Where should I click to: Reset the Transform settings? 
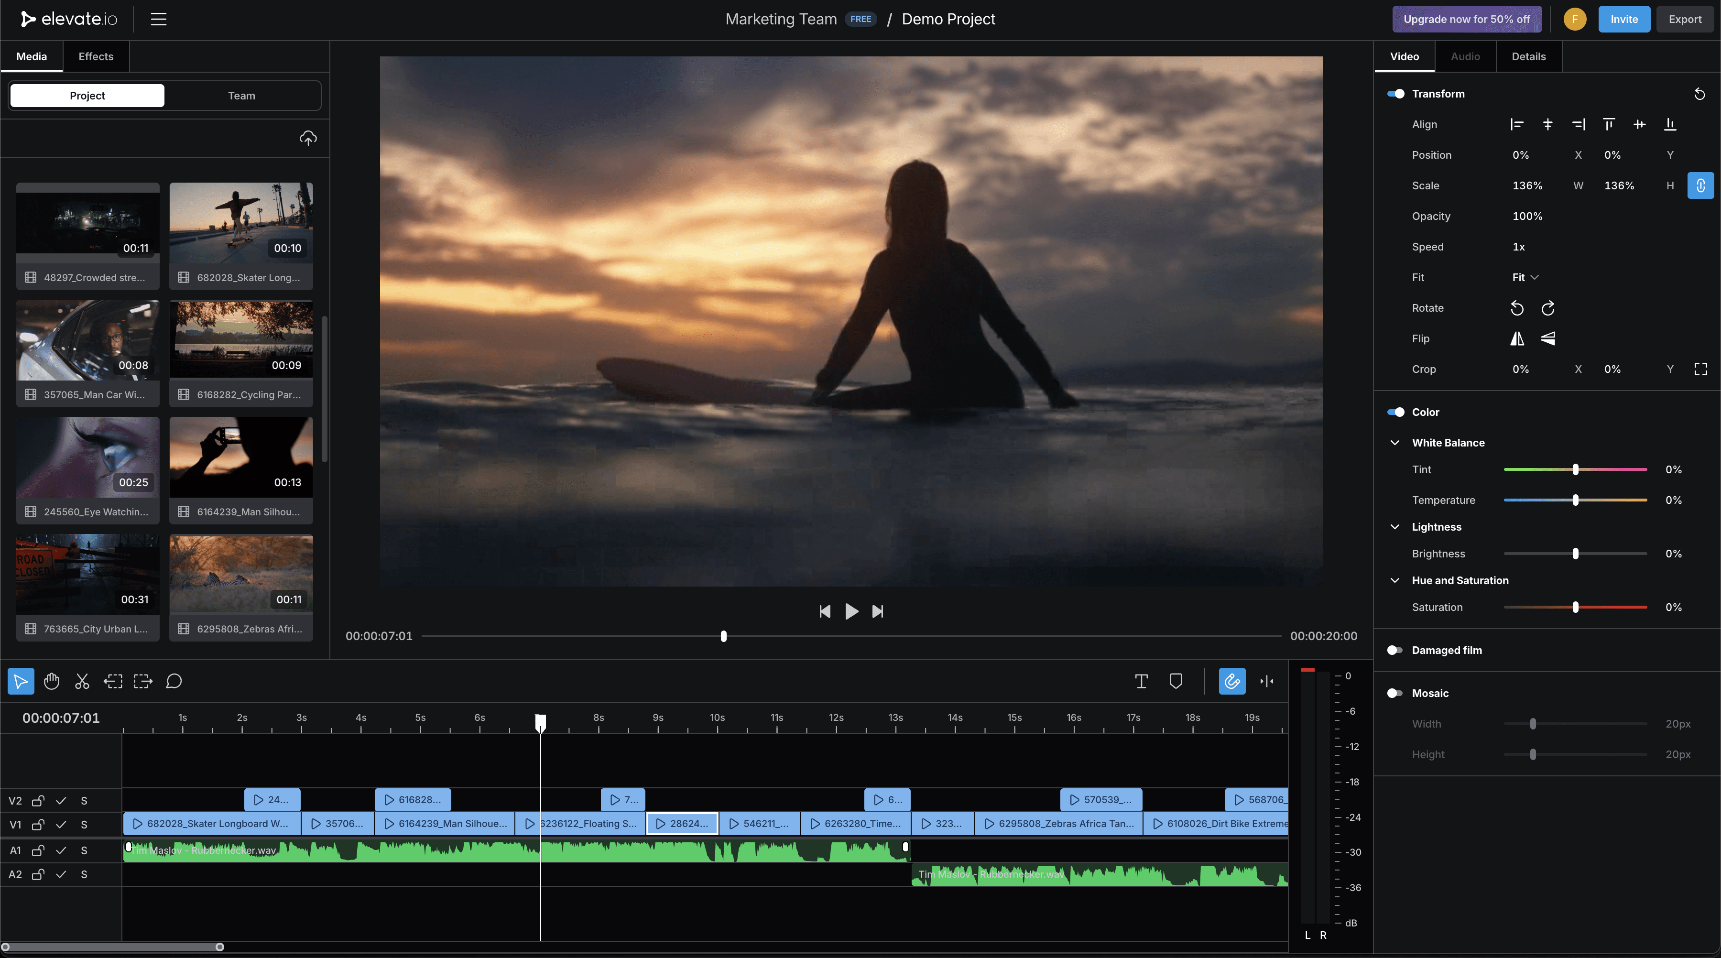[x=1699, y=94]
